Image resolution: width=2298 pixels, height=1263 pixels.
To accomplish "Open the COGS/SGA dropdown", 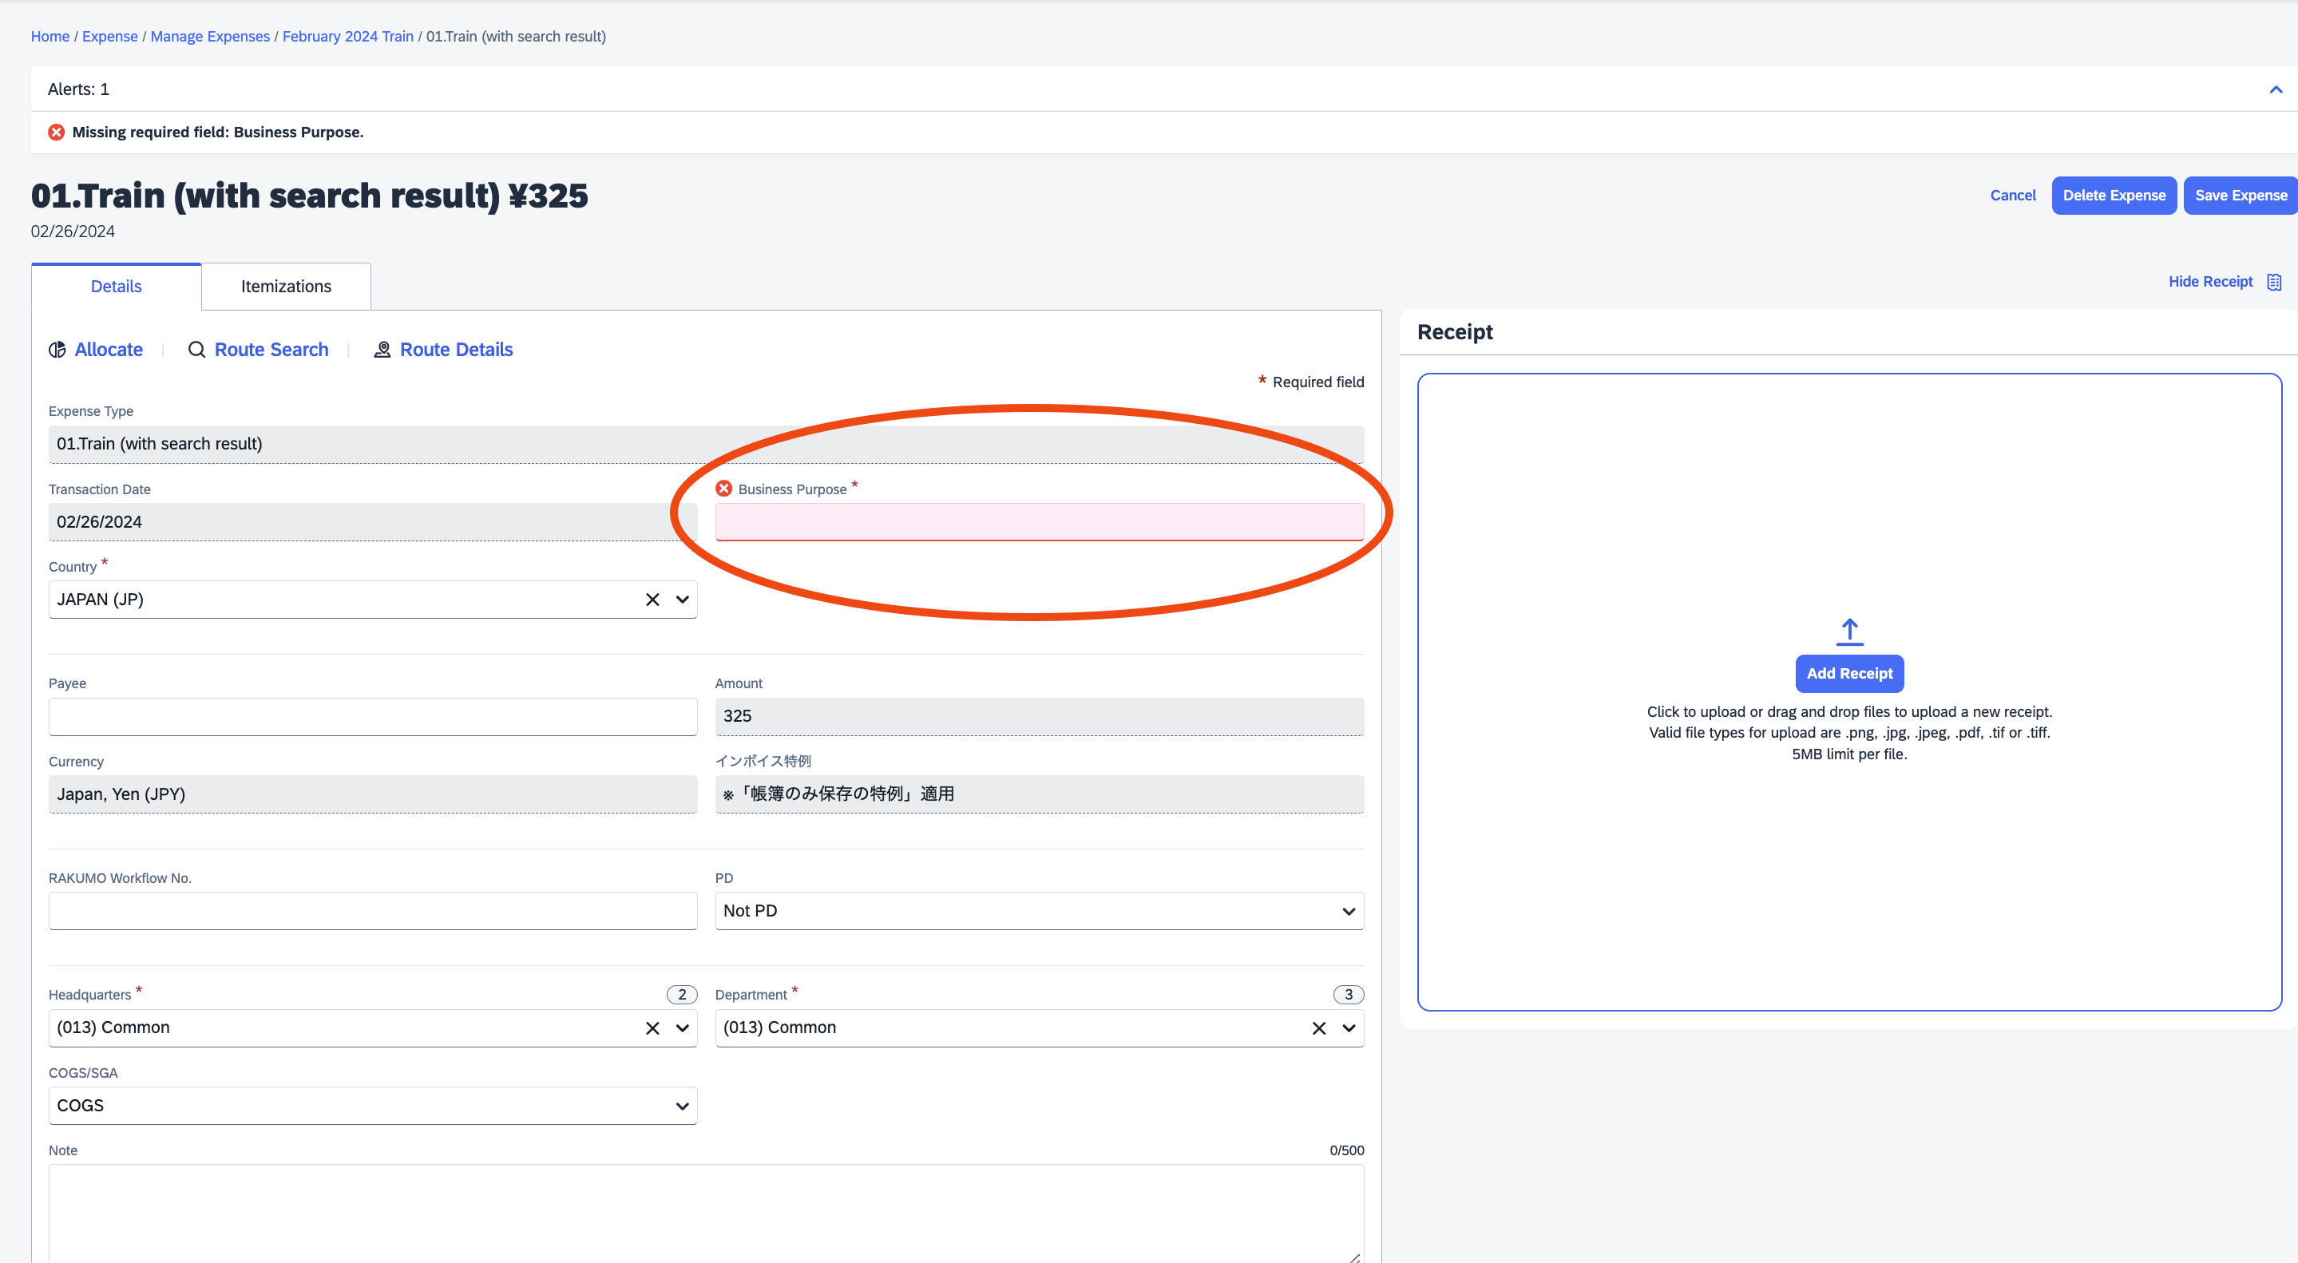I will (372, 1106).
